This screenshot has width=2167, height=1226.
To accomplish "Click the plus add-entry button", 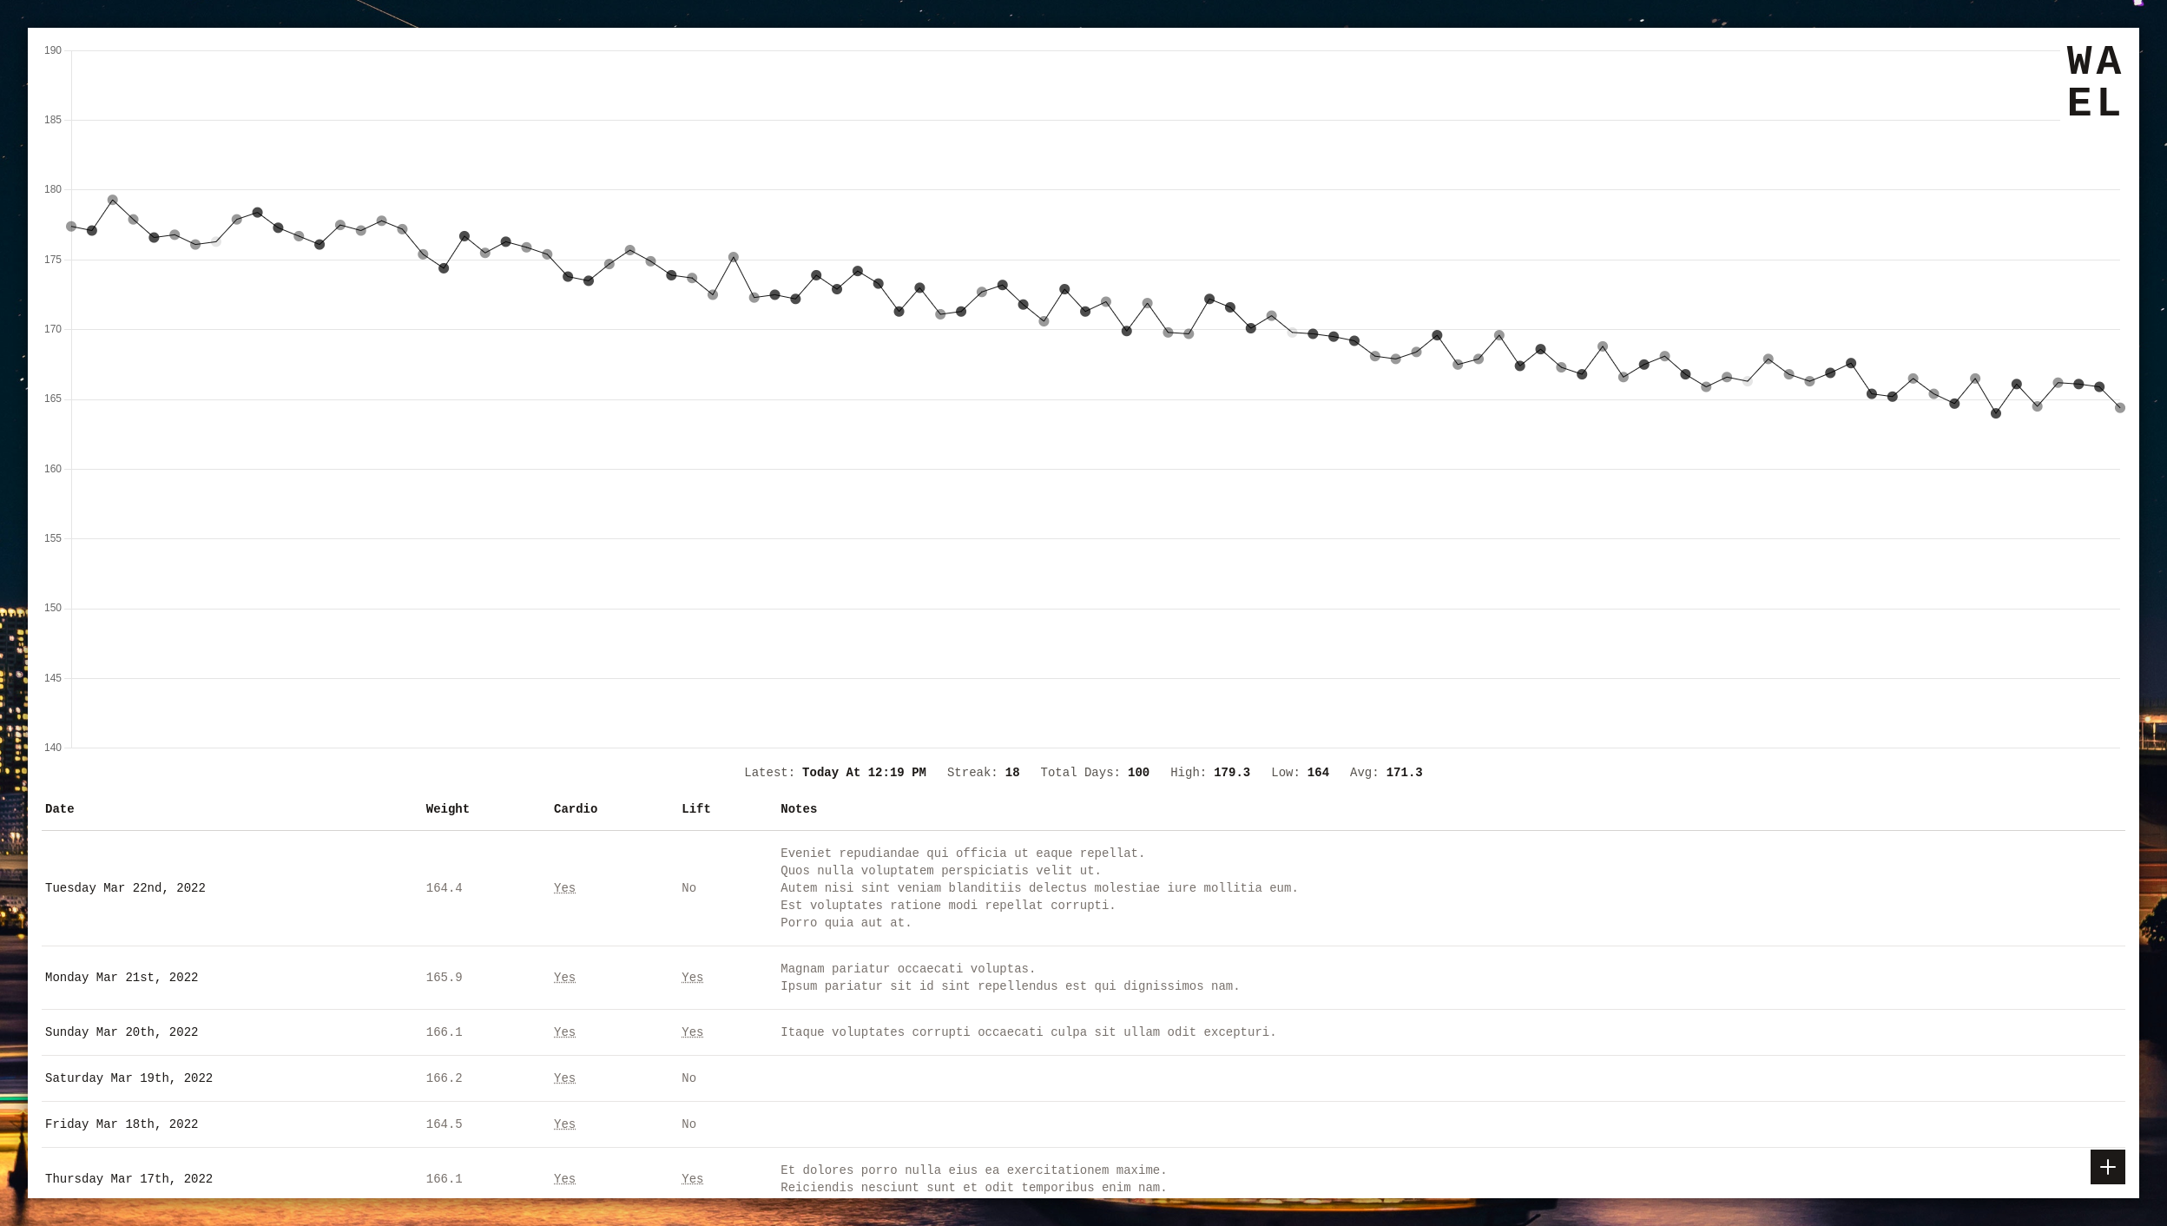I will pyautogui.click(x=2107, y=1167).
